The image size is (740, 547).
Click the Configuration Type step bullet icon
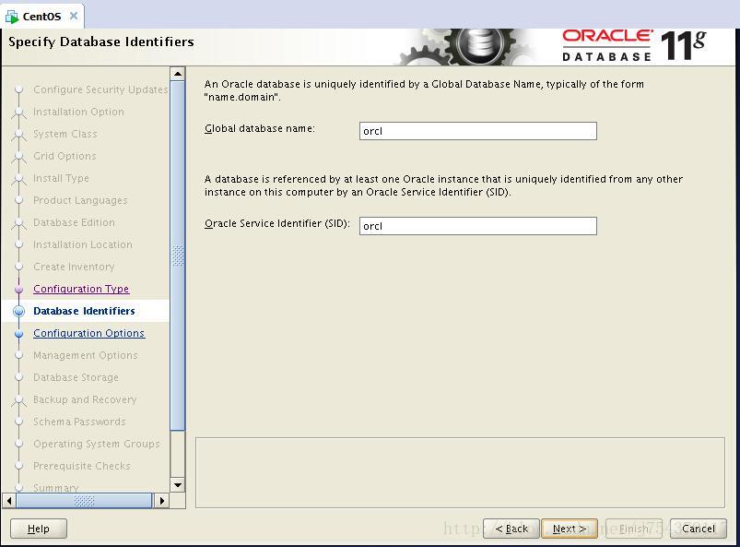pyautogui.click(x=18, y=290)
